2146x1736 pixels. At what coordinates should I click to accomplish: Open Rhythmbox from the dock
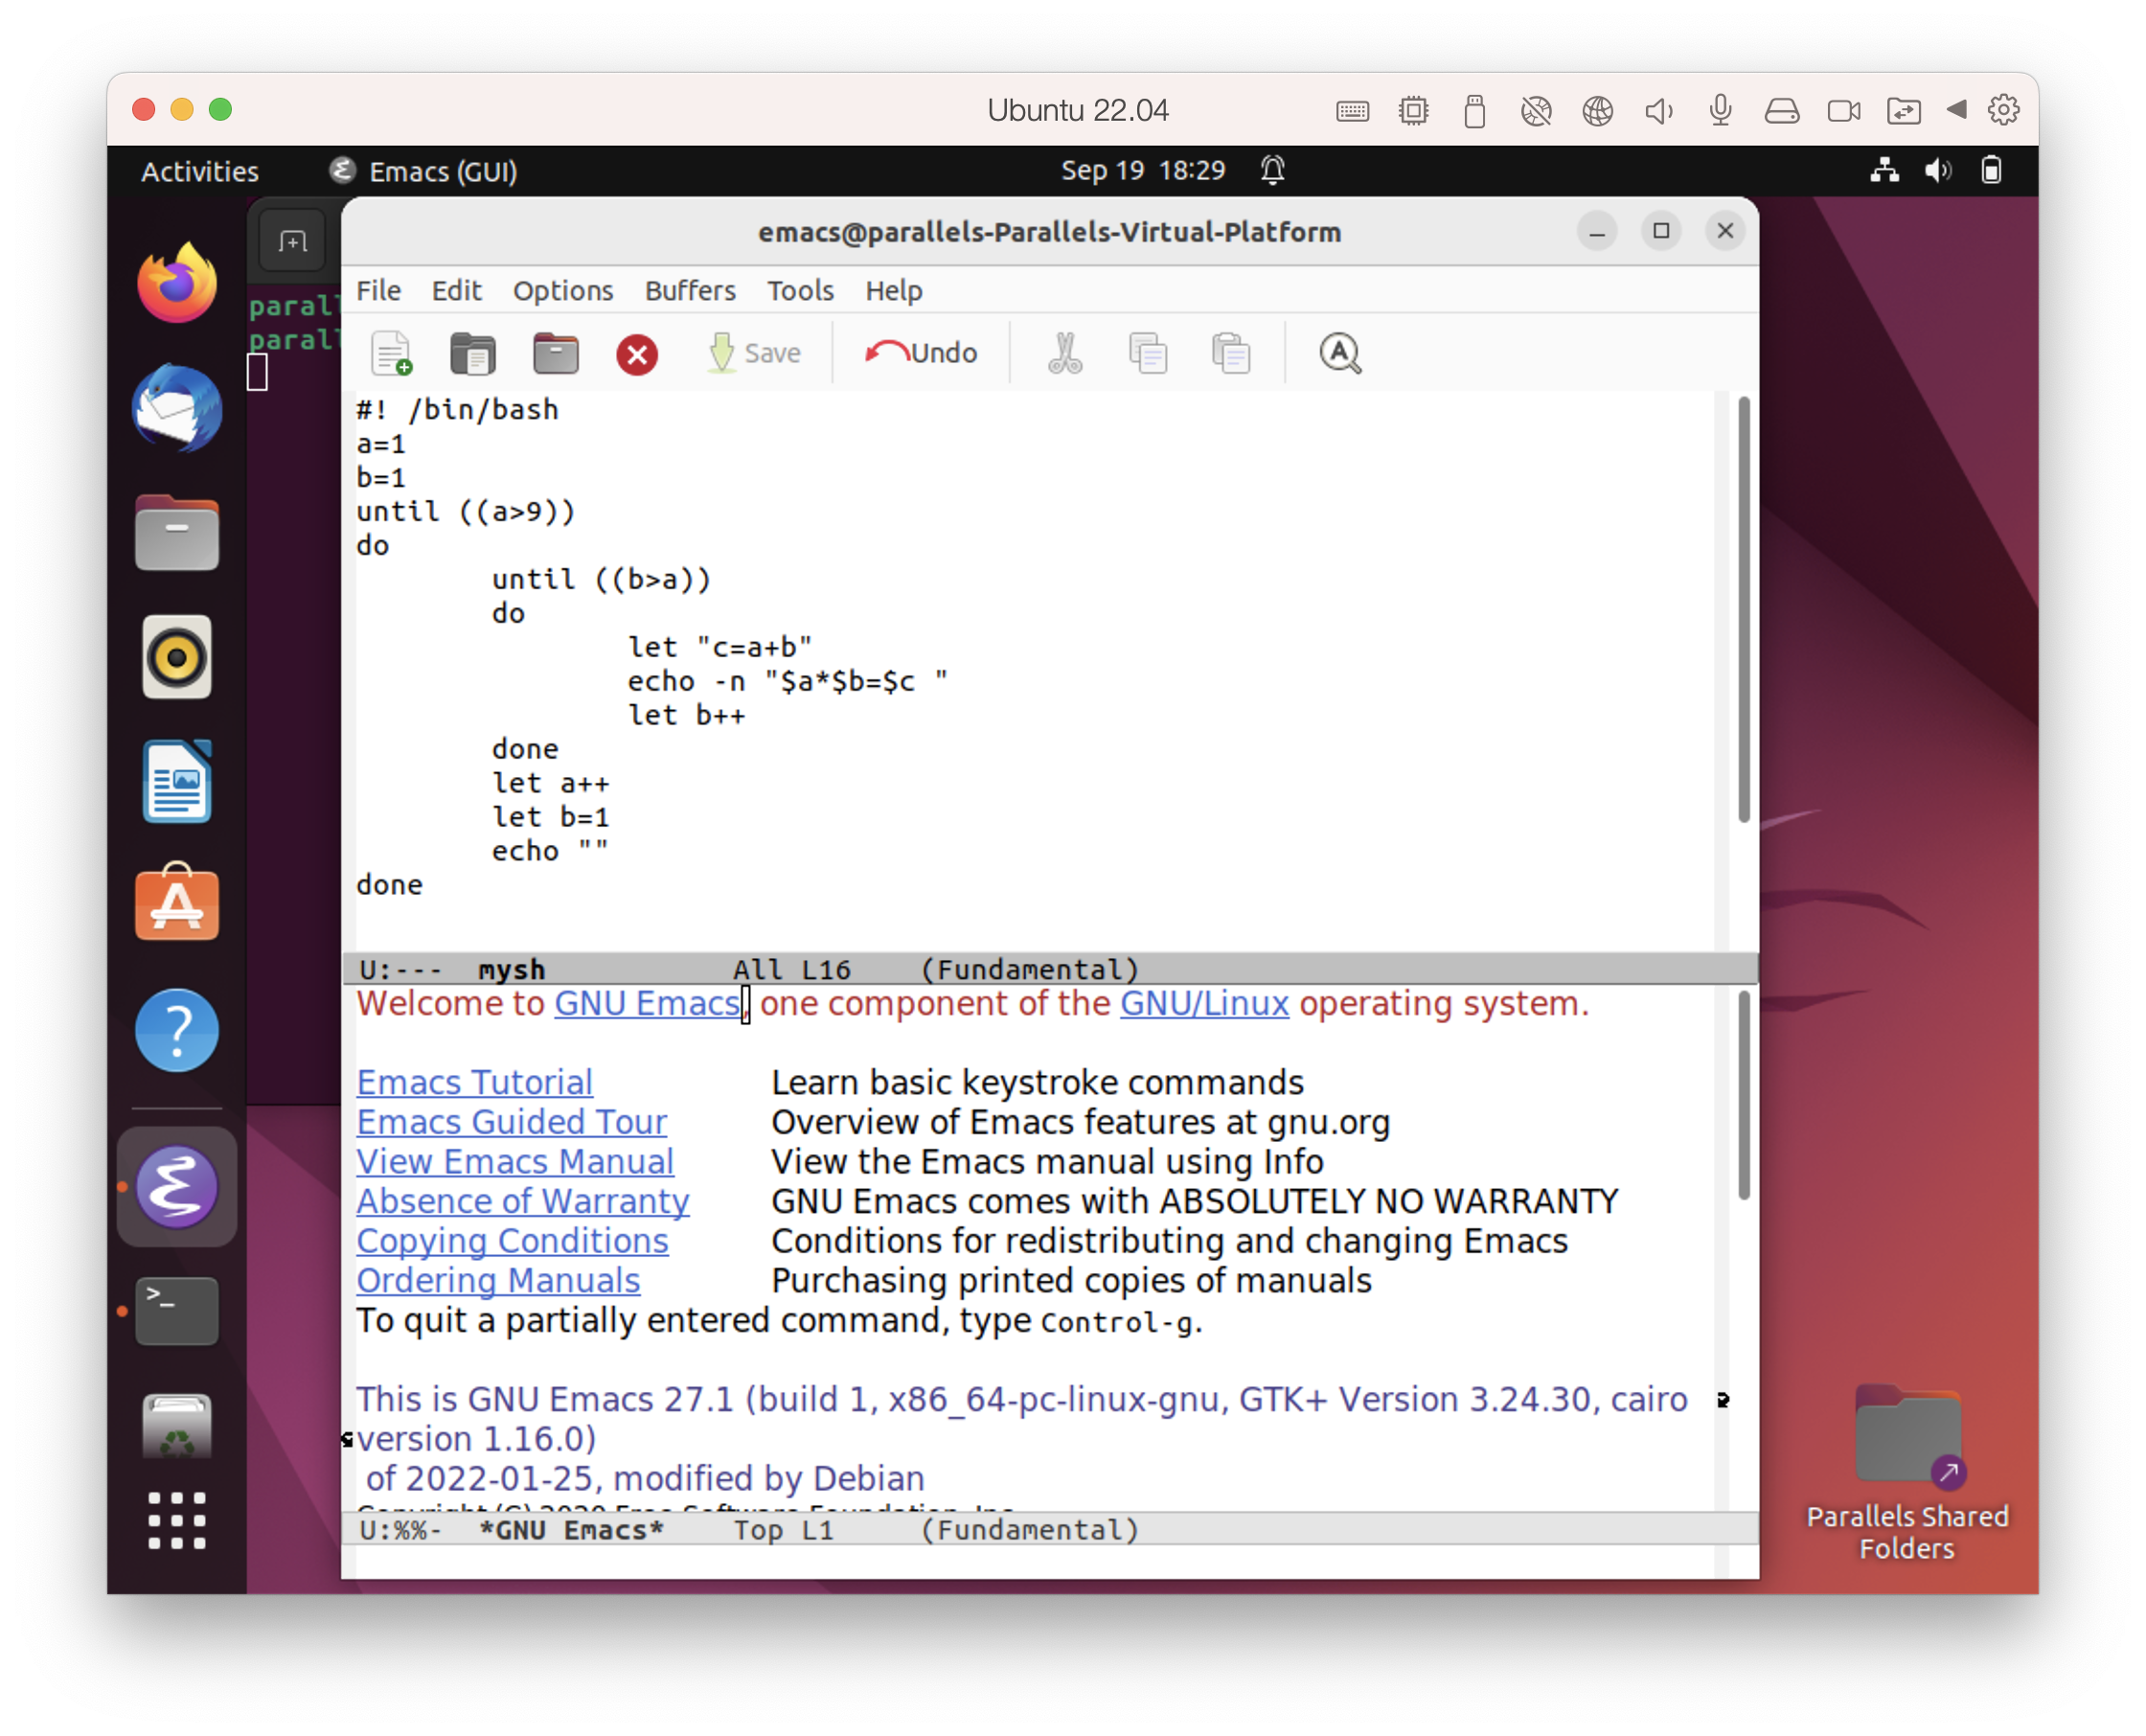point(177,657)
